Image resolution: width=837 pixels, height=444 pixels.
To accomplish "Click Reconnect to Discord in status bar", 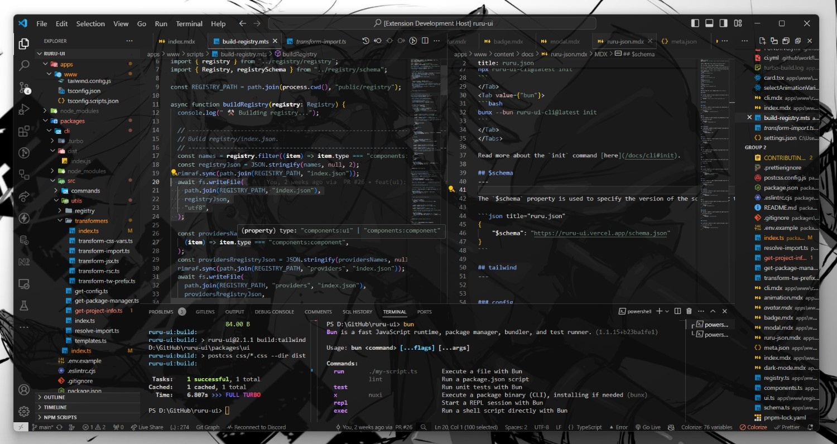I will coord(256,427).
